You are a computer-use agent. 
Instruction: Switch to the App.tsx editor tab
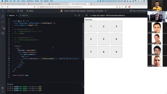click(12, 15)
